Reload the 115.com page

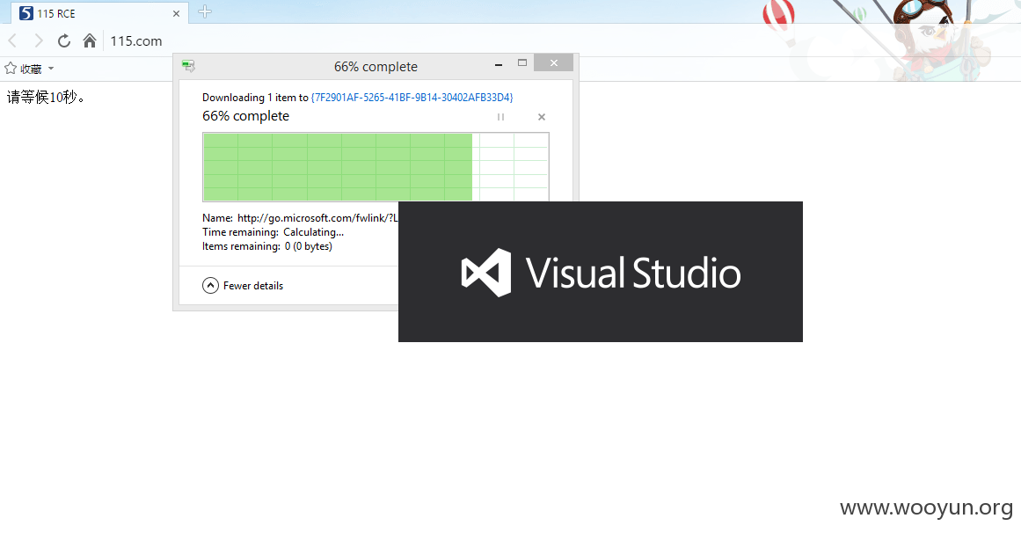point(64,41)
